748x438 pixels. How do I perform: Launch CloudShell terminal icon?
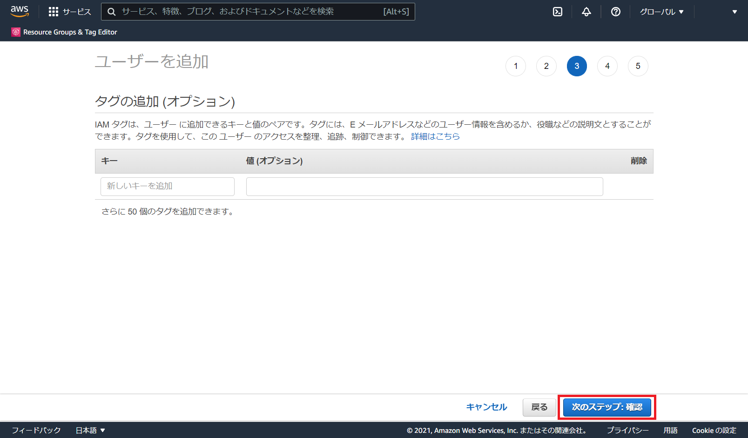[557, 12]
